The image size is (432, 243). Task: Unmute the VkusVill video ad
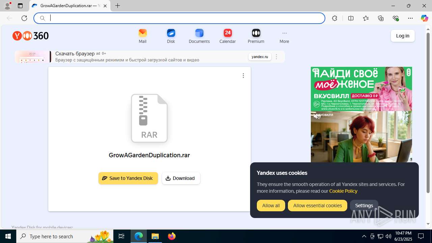pyautogui.click(x=317, y=117)
